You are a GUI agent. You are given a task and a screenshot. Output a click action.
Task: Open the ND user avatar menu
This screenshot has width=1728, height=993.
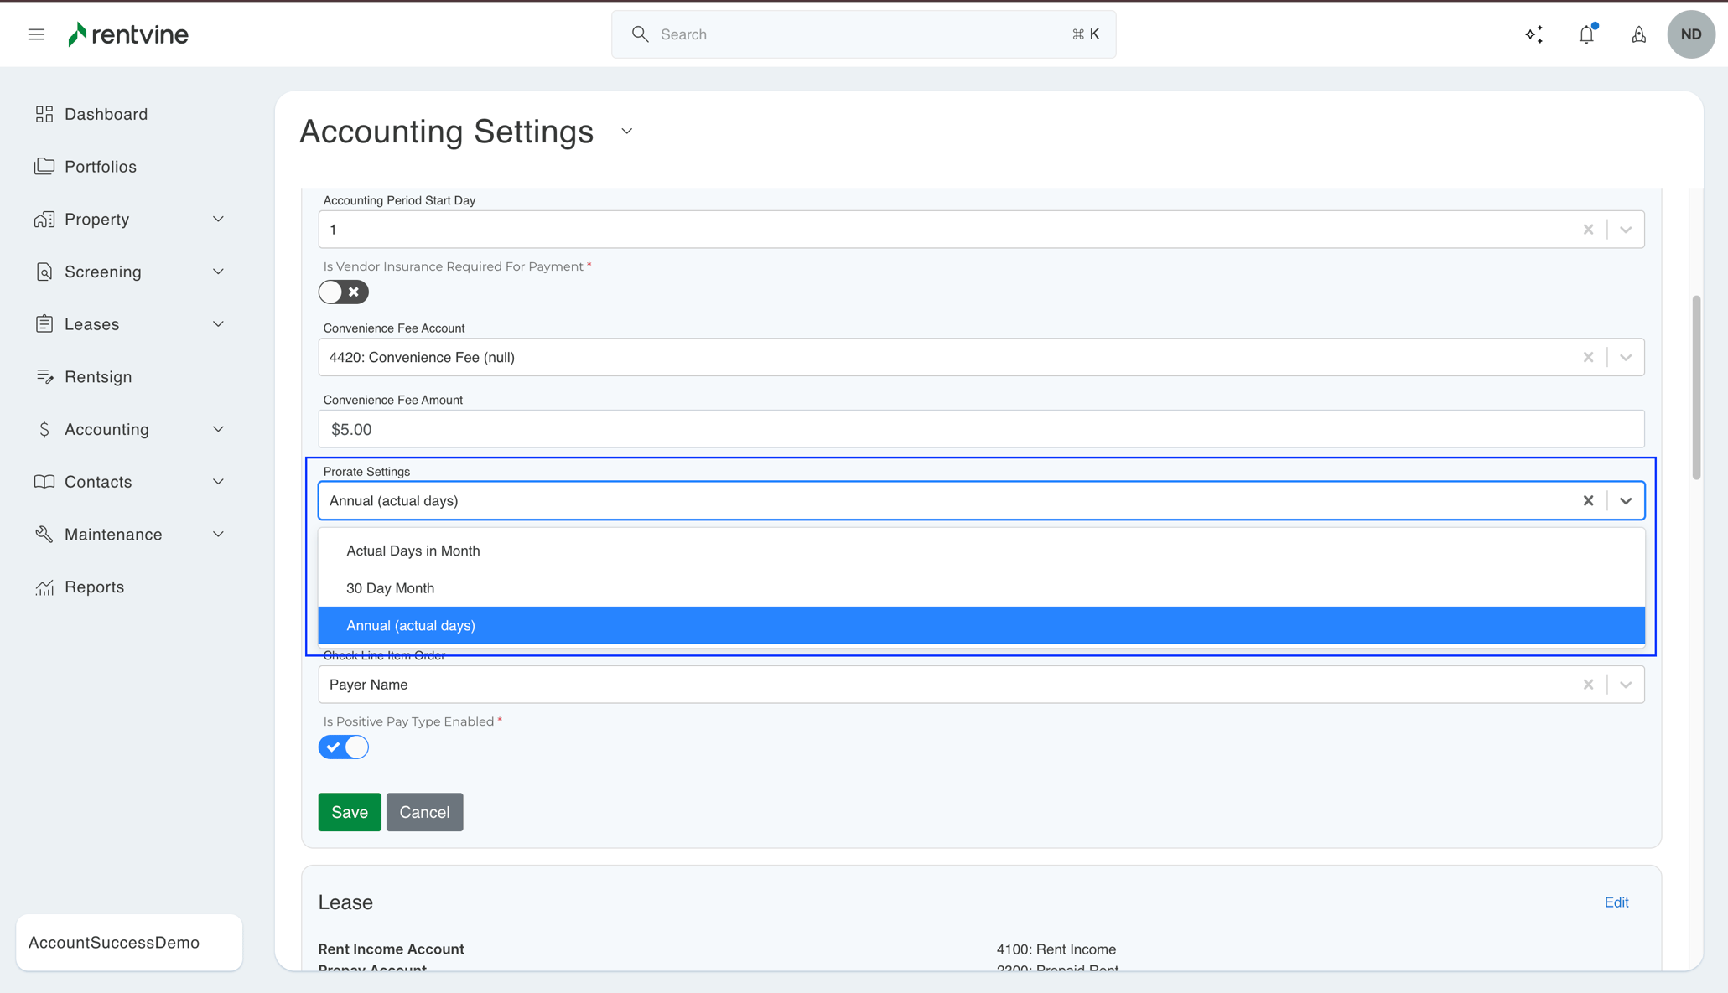(x=1690, y=34)
